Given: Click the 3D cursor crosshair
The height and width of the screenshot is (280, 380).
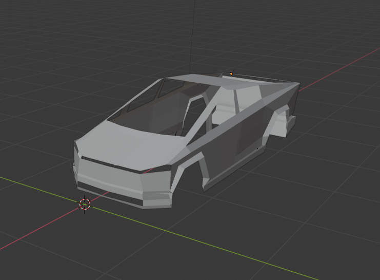Looking at the screenshot, I should (85, 204).
